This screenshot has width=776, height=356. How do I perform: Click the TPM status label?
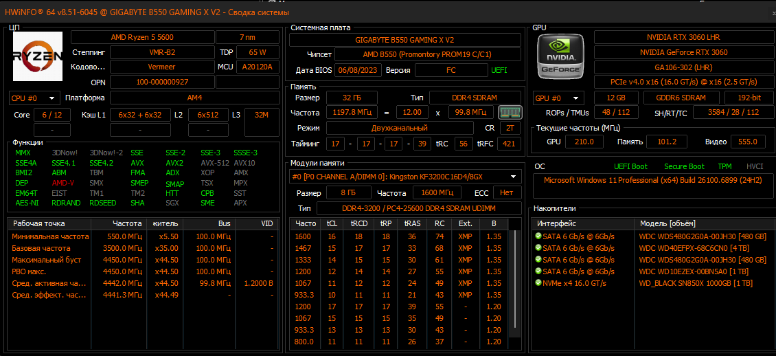click(725, 166)
